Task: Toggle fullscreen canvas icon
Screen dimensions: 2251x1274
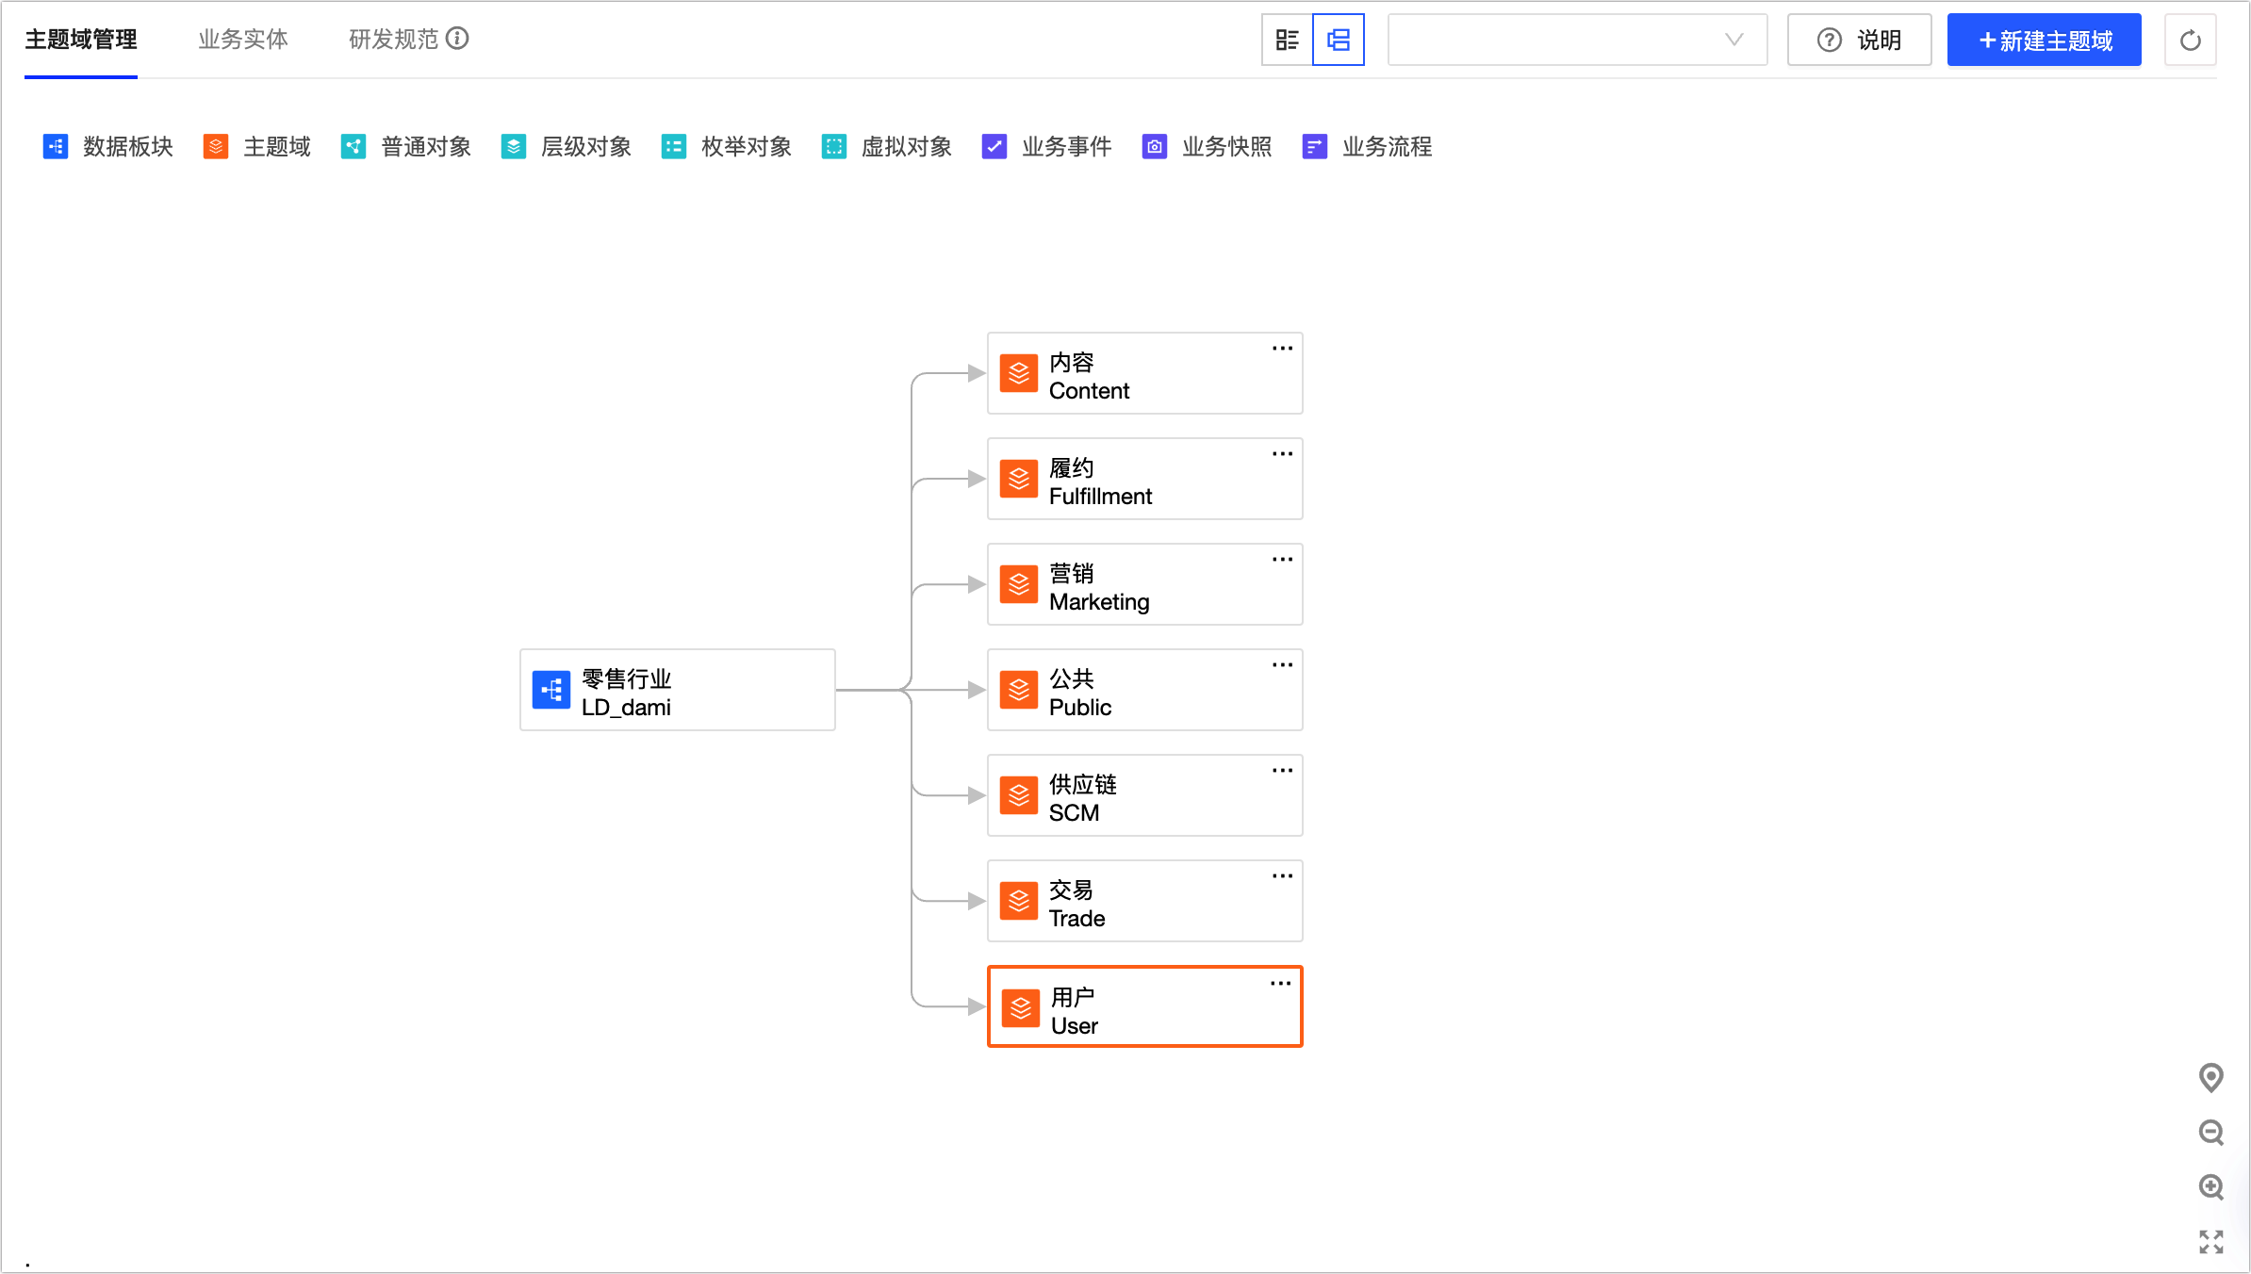Action: 2210,1242
